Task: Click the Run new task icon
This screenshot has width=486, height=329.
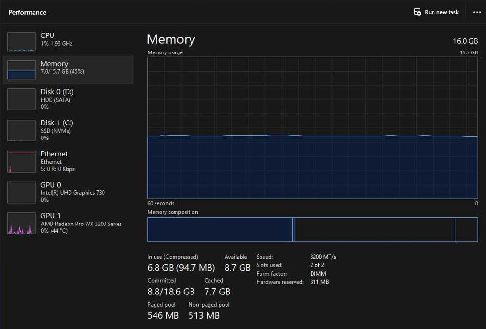Action: pos(417,12)
